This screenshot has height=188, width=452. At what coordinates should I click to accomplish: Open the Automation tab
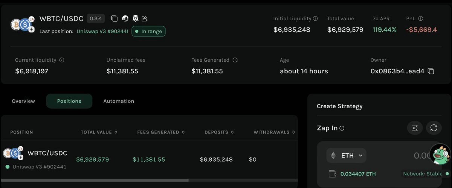tap(119, 101)
